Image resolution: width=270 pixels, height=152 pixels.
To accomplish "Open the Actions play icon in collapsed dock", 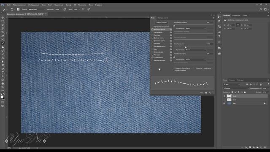I will pyautogui.click(x=219, y=21).
